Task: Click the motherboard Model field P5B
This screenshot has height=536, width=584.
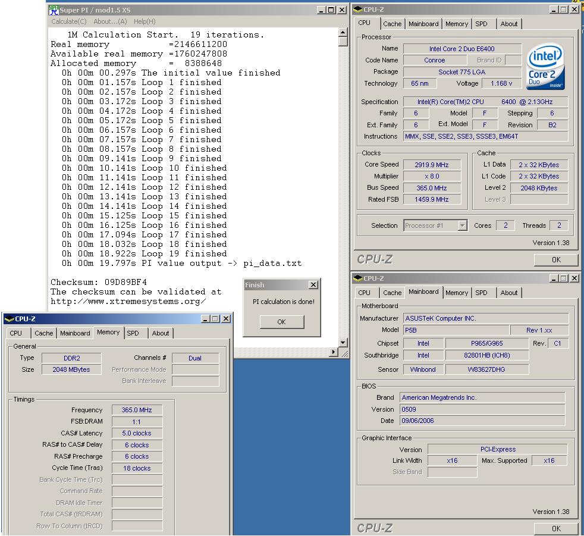Action: click(x=456, y=330)
